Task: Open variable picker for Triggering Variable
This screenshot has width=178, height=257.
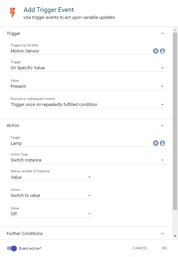Action: (x=162, y=51)
